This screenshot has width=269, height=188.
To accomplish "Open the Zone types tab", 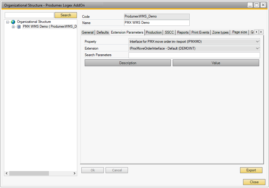I will (220, 32).
